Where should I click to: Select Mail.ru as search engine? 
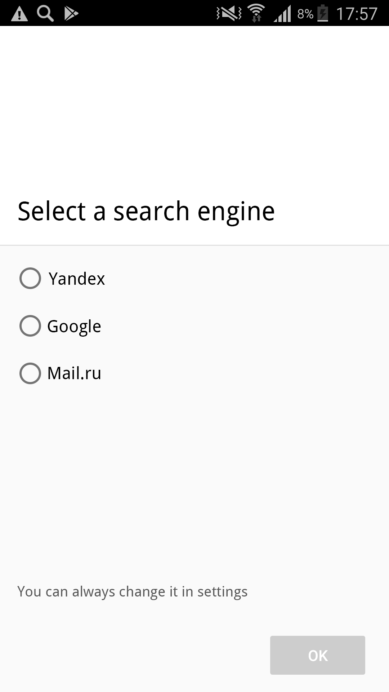tap(30, 373)
